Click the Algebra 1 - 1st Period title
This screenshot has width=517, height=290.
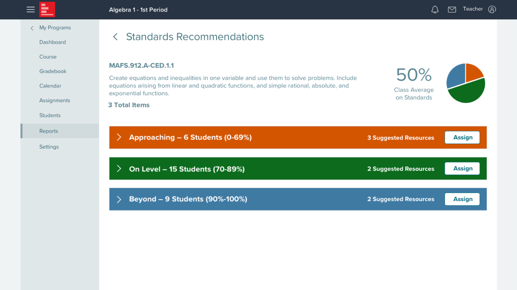(138, 10)
